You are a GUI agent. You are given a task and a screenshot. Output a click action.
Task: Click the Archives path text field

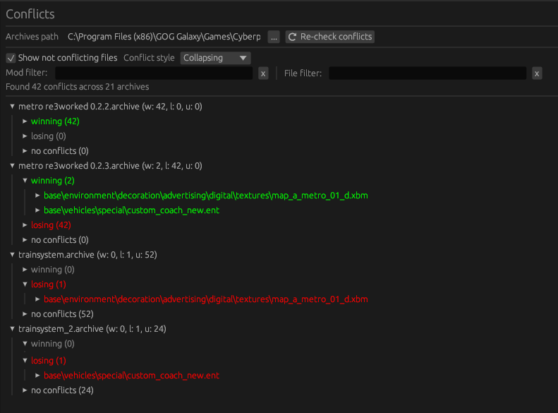(x=164, y=37)
